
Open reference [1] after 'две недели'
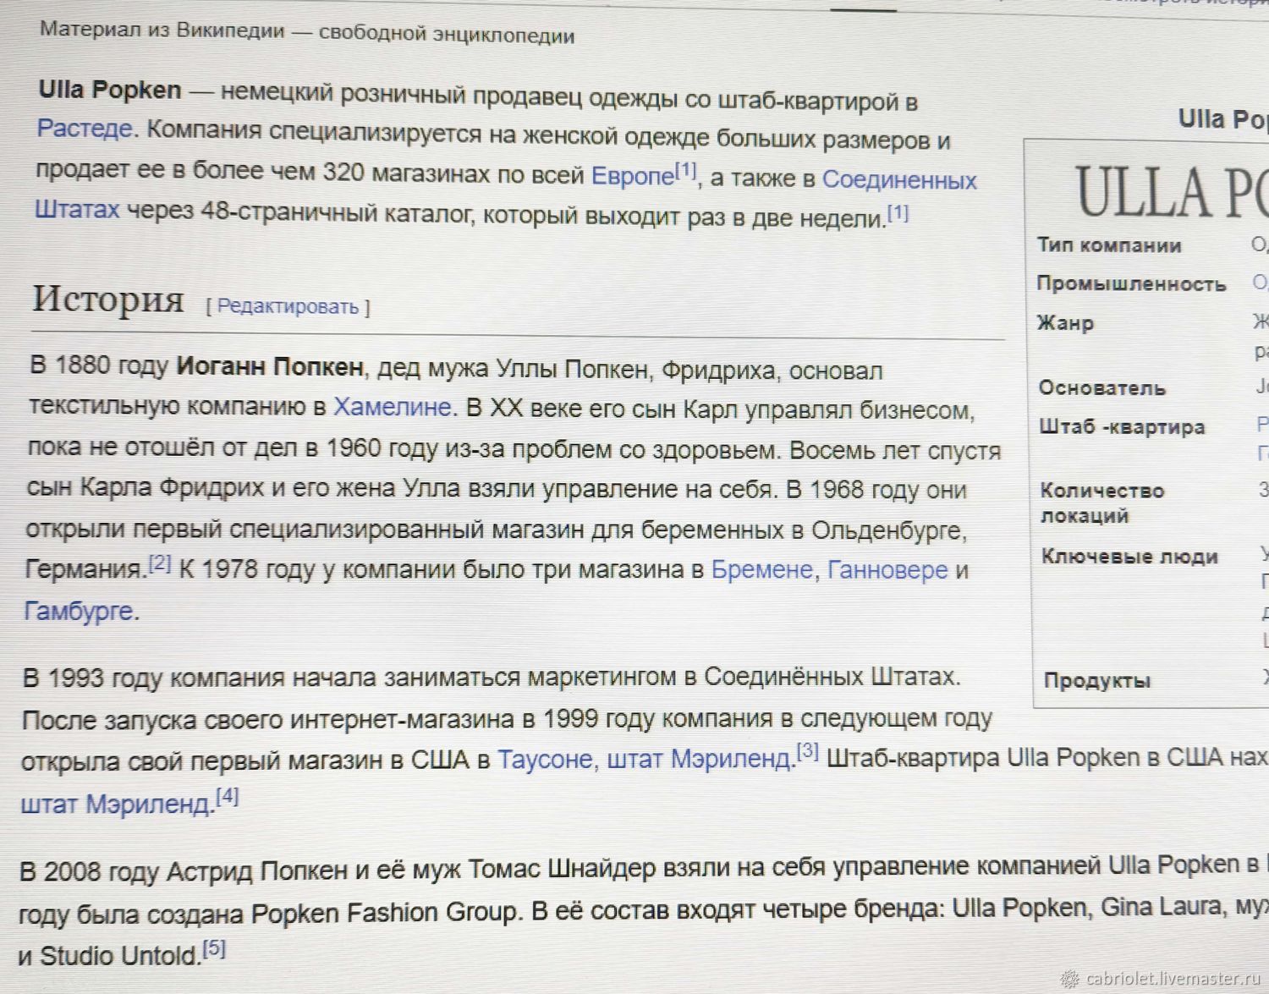pos(898,212)
